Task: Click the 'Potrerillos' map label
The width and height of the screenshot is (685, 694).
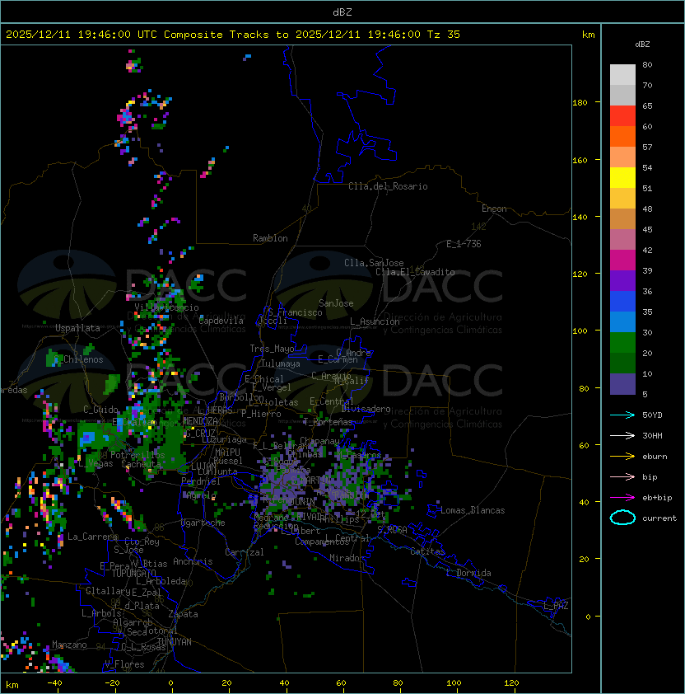Action: [x=137, y=455]
